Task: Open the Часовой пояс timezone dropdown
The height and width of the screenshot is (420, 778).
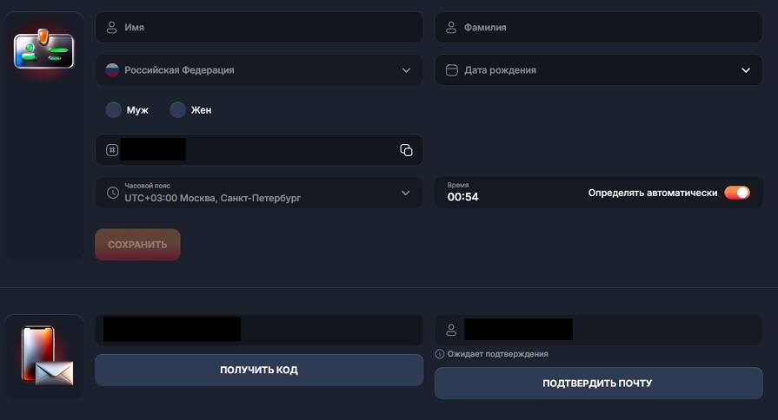Action: click(259, 193)
